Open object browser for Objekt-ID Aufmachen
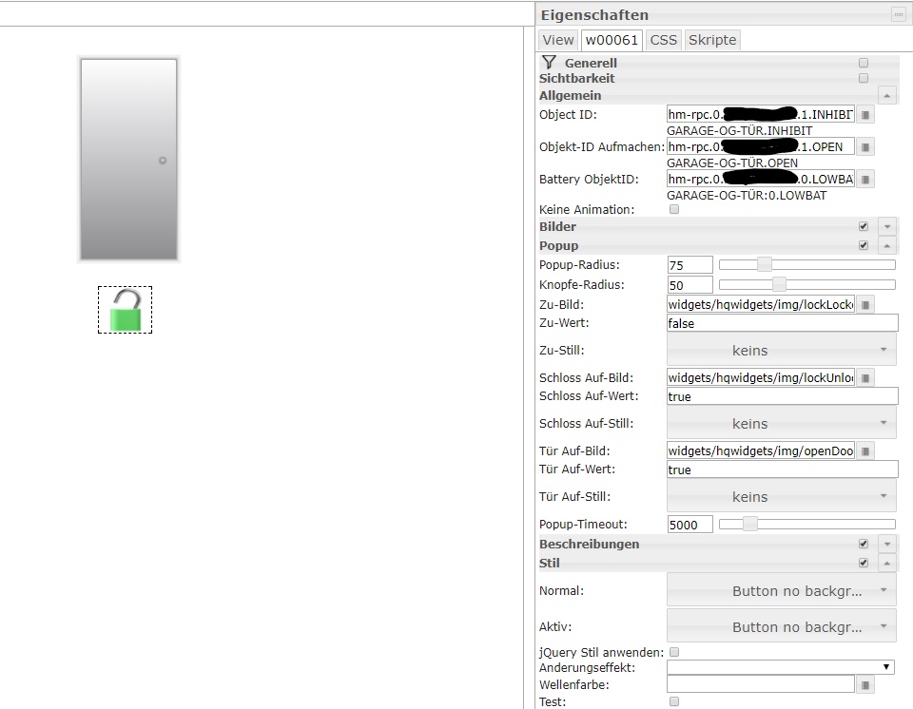The width and height of the screenshot is (913, 709). (864, 147)
